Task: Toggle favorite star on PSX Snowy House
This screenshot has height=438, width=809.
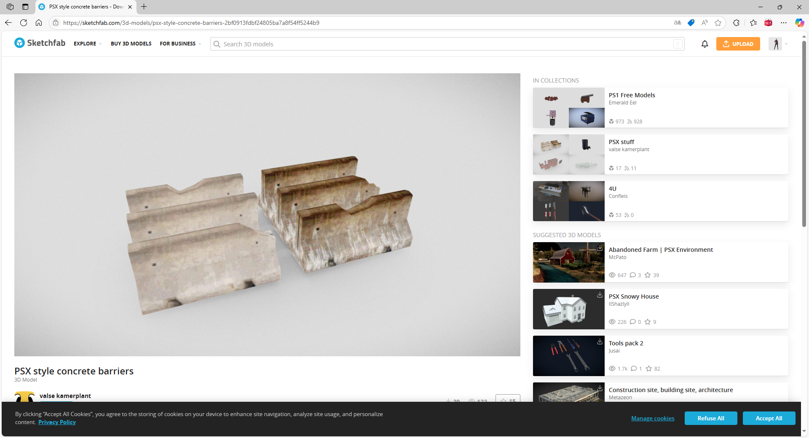Action: 647,322
